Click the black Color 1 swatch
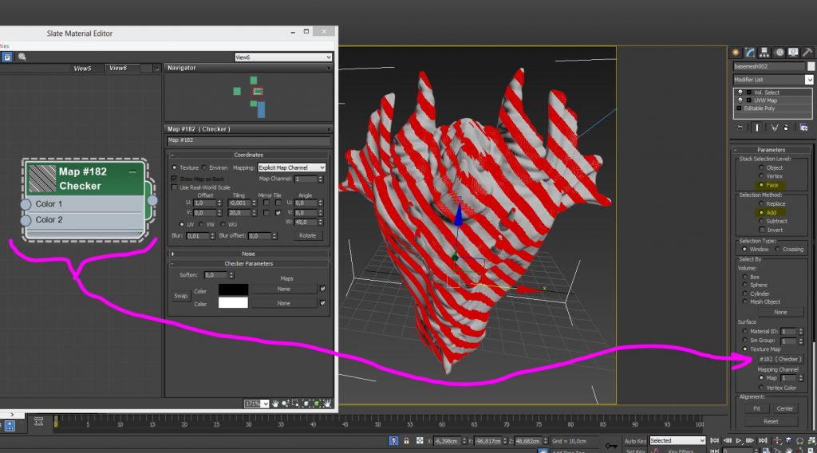Image resolution: width=817 pixels, height=453 pixels. [x=233, y=290]
